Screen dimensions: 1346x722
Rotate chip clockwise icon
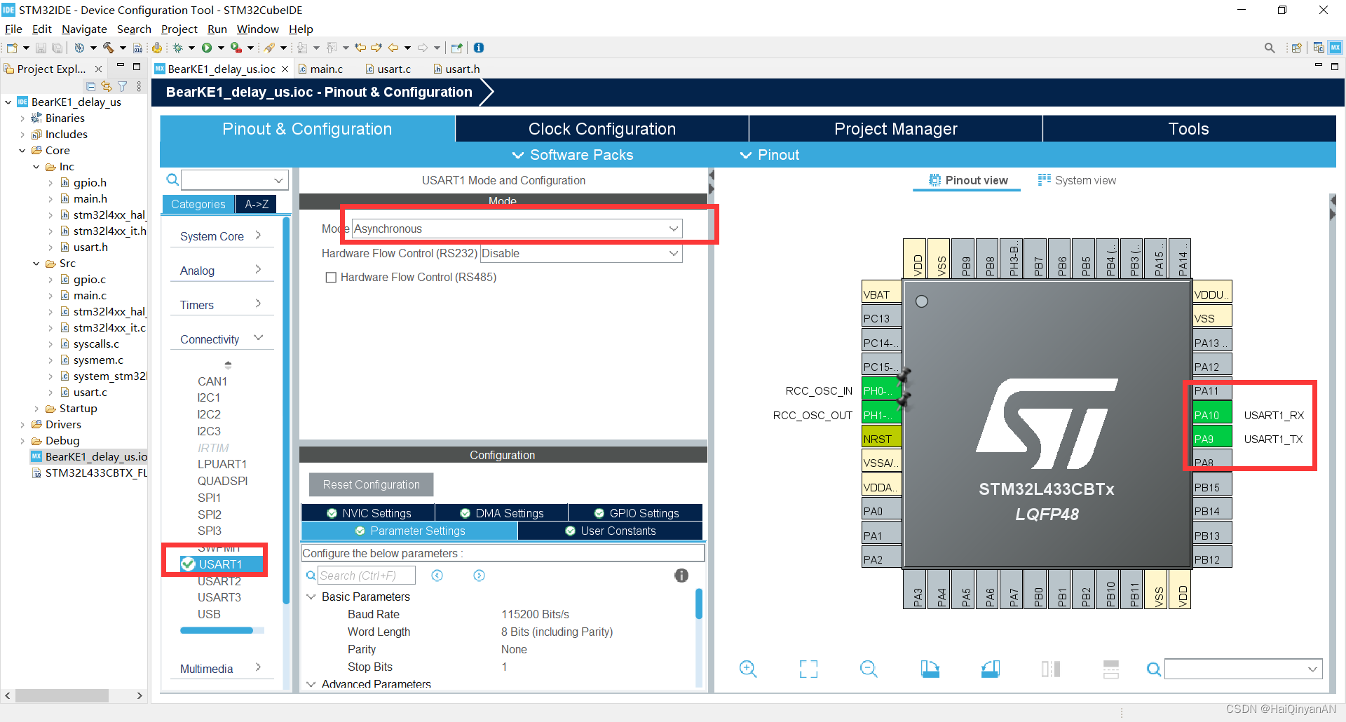coord(930,669)
